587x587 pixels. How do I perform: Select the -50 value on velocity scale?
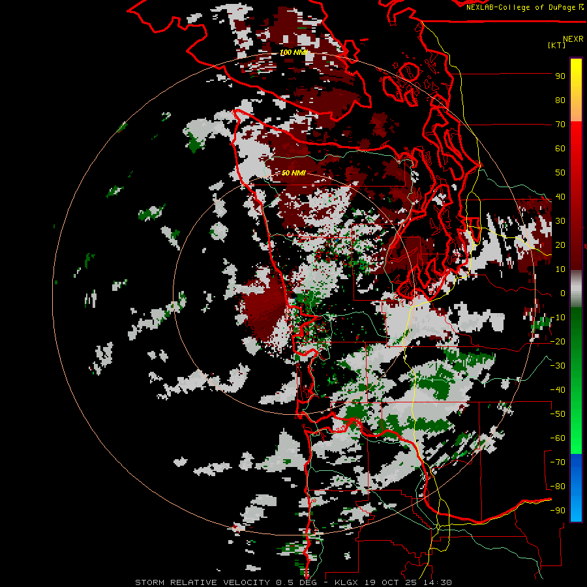pos(558,414)
